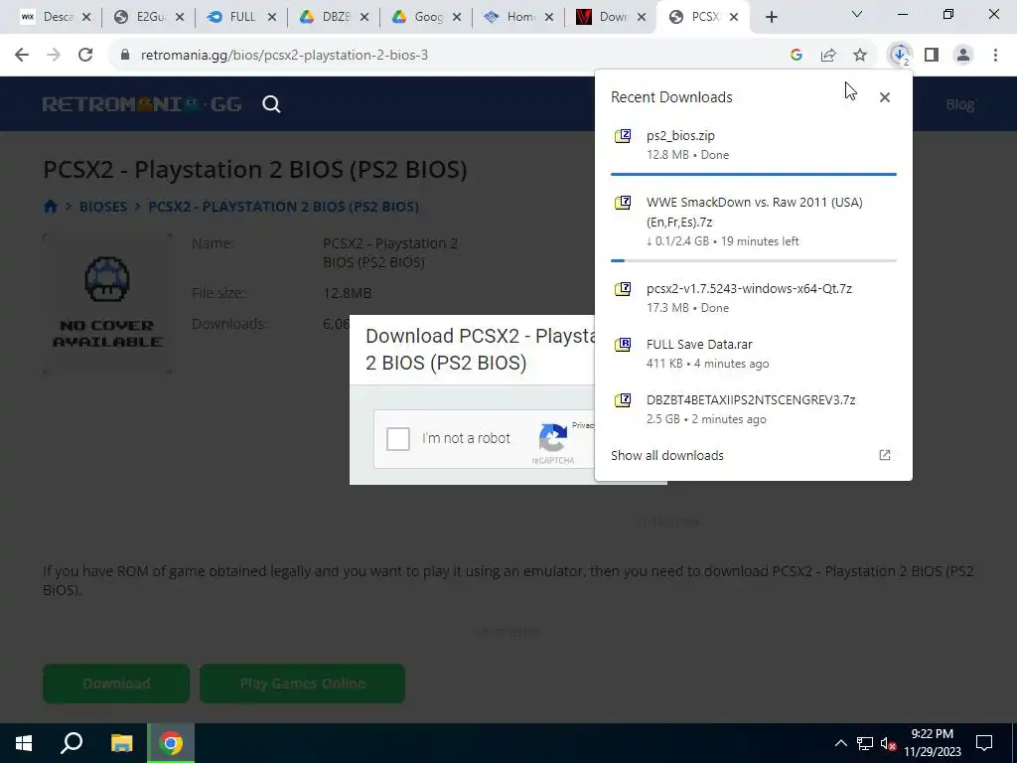
Task: Close the active PCSX tab
Action: point(734,18)
